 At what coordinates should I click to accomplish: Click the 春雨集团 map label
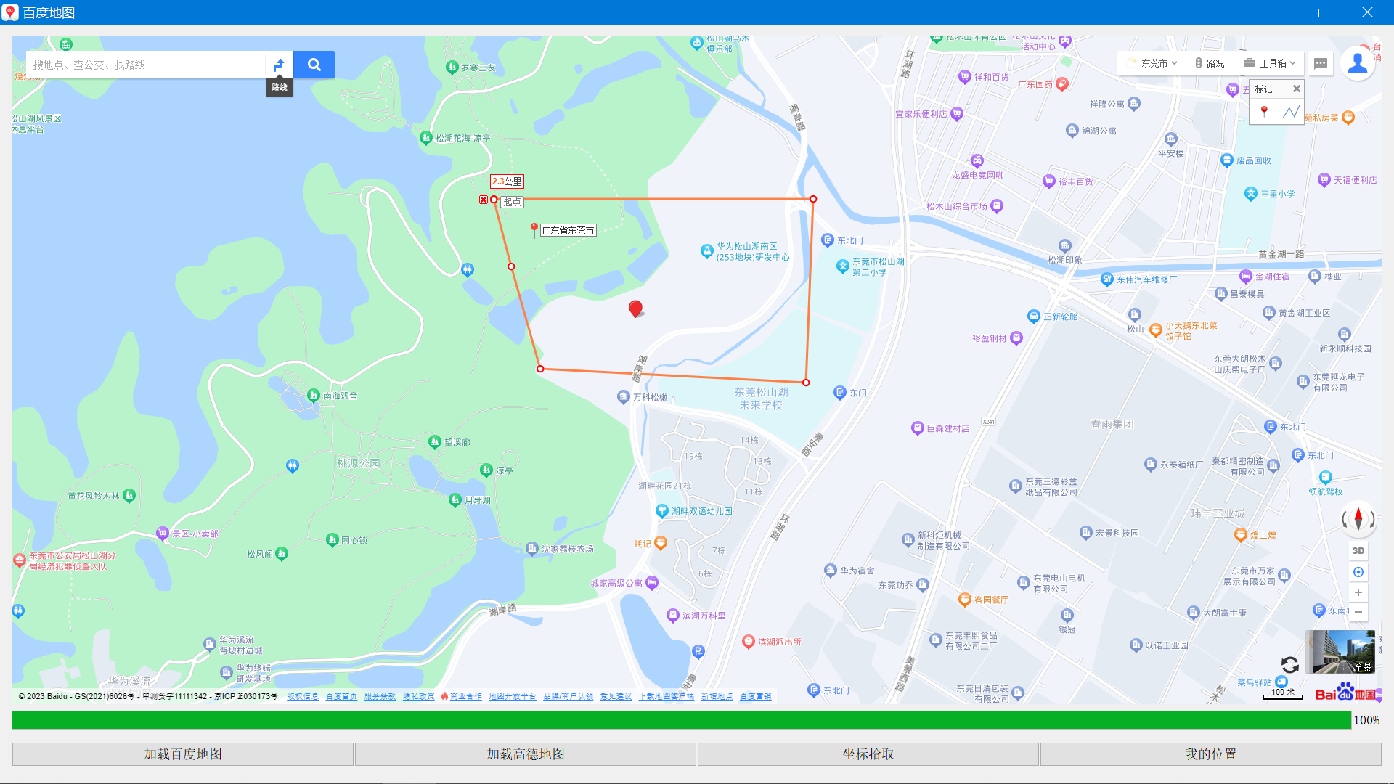[x=1112, y=424]
